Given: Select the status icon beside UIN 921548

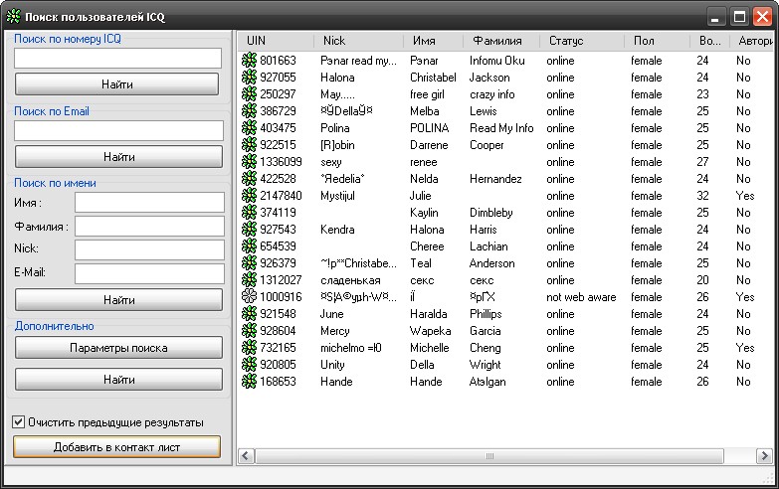Looking at the screenshot, I should (249, 313).
